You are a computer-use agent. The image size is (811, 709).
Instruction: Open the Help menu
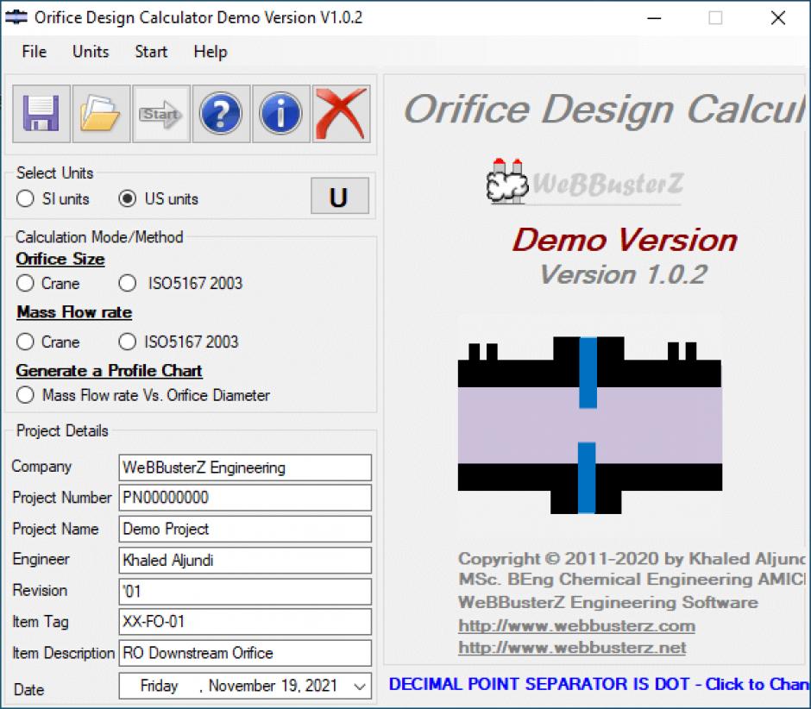point(211,52)
